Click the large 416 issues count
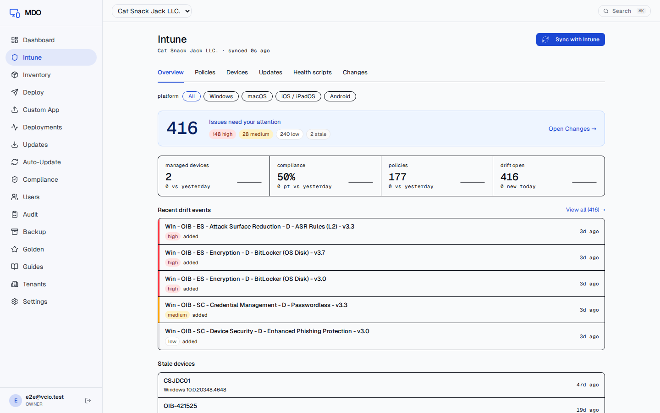The image size is (660, 413). point(182,128)
